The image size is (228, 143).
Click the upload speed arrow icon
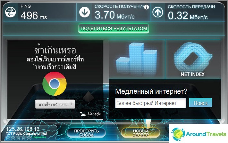tap(158, 12)
